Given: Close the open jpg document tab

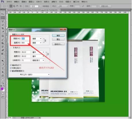Looking at the screenshot, I should click(x=59, y=10).
